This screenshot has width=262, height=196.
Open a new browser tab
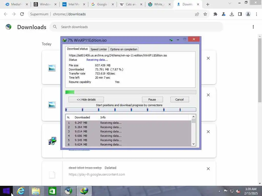coord(208,4)
